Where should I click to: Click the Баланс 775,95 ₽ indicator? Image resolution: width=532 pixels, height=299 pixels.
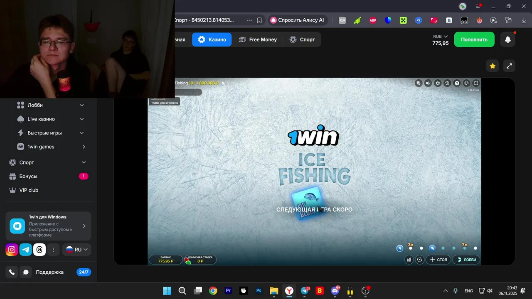165,260
